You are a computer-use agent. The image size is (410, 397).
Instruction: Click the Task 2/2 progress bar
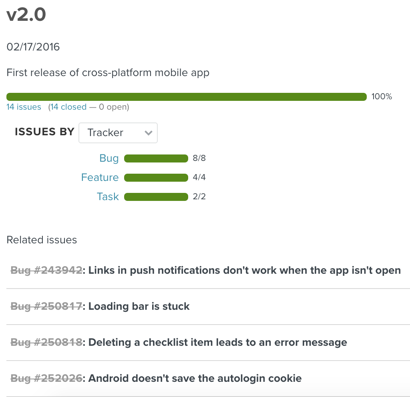coord(156,197)
